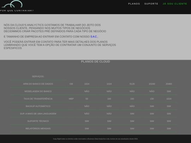Click 1024 in TAXA DE TRANSFERÊNCIA row
This screenshot has height=143, width=191.
(x=169, y=99)
